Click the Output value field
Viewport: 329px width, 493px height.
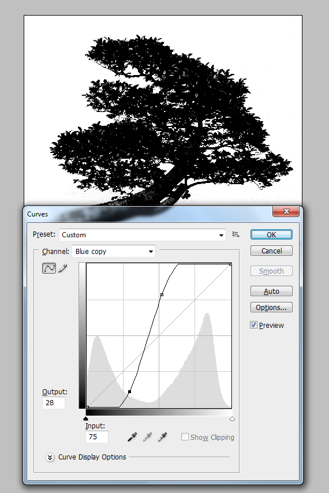click(x=54, y=403)
